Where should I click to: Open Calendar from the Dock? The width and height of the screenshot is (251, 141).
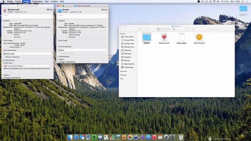click(x=160, y=137)
